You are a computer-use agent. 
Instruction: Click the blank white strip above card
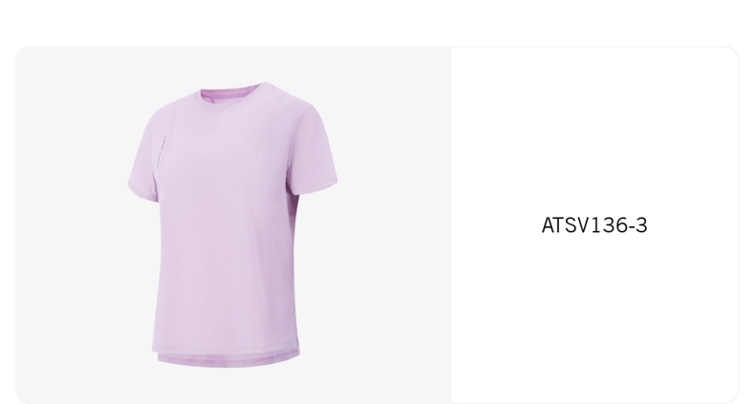coord(377,22)
